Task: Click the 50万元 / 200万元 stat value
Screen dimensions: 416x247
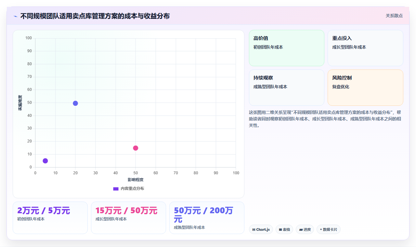Action: pyautogui.click(x=203, y=215)
